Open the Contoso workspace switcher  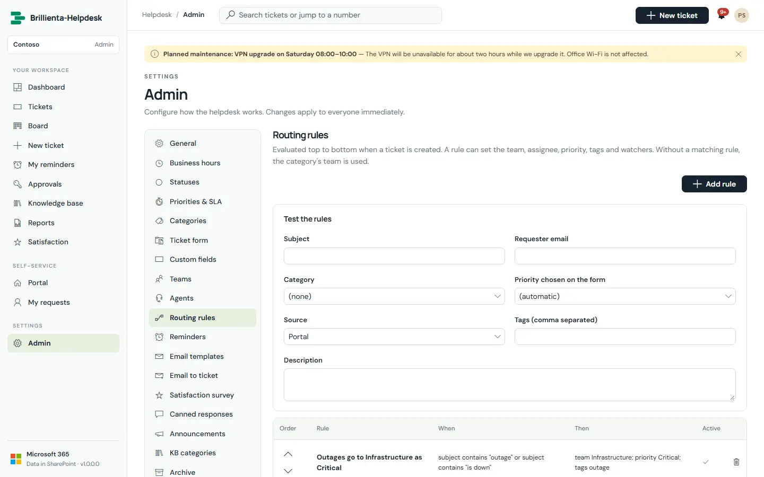(x=63, y=45)
